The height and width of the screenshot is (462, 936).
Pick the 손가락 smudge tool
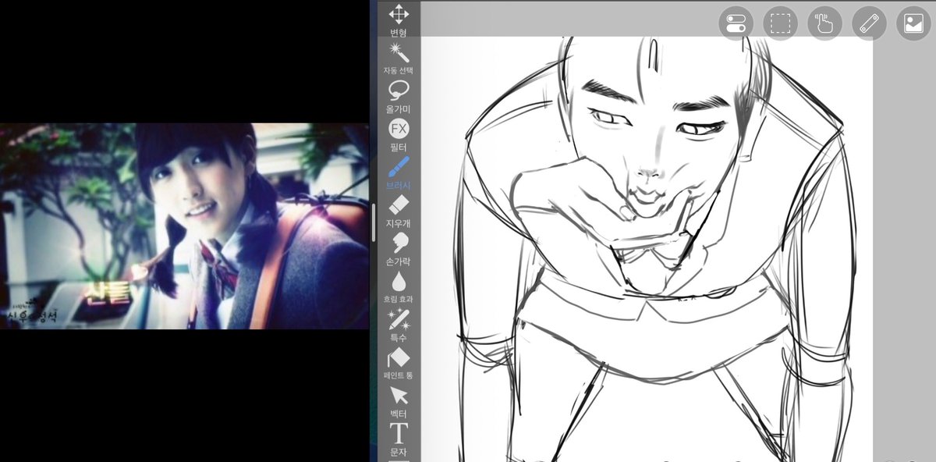[399, 250]
